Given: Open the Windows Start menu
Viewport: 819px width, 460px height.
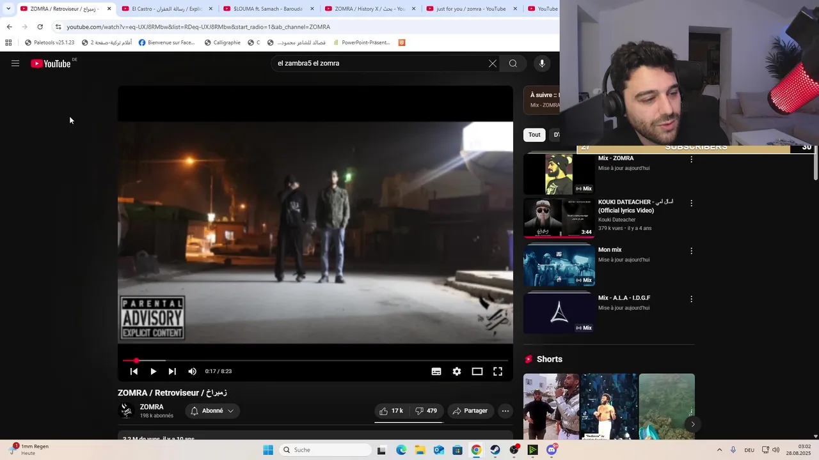Looking at the screenshot, I should coord(268,450).
